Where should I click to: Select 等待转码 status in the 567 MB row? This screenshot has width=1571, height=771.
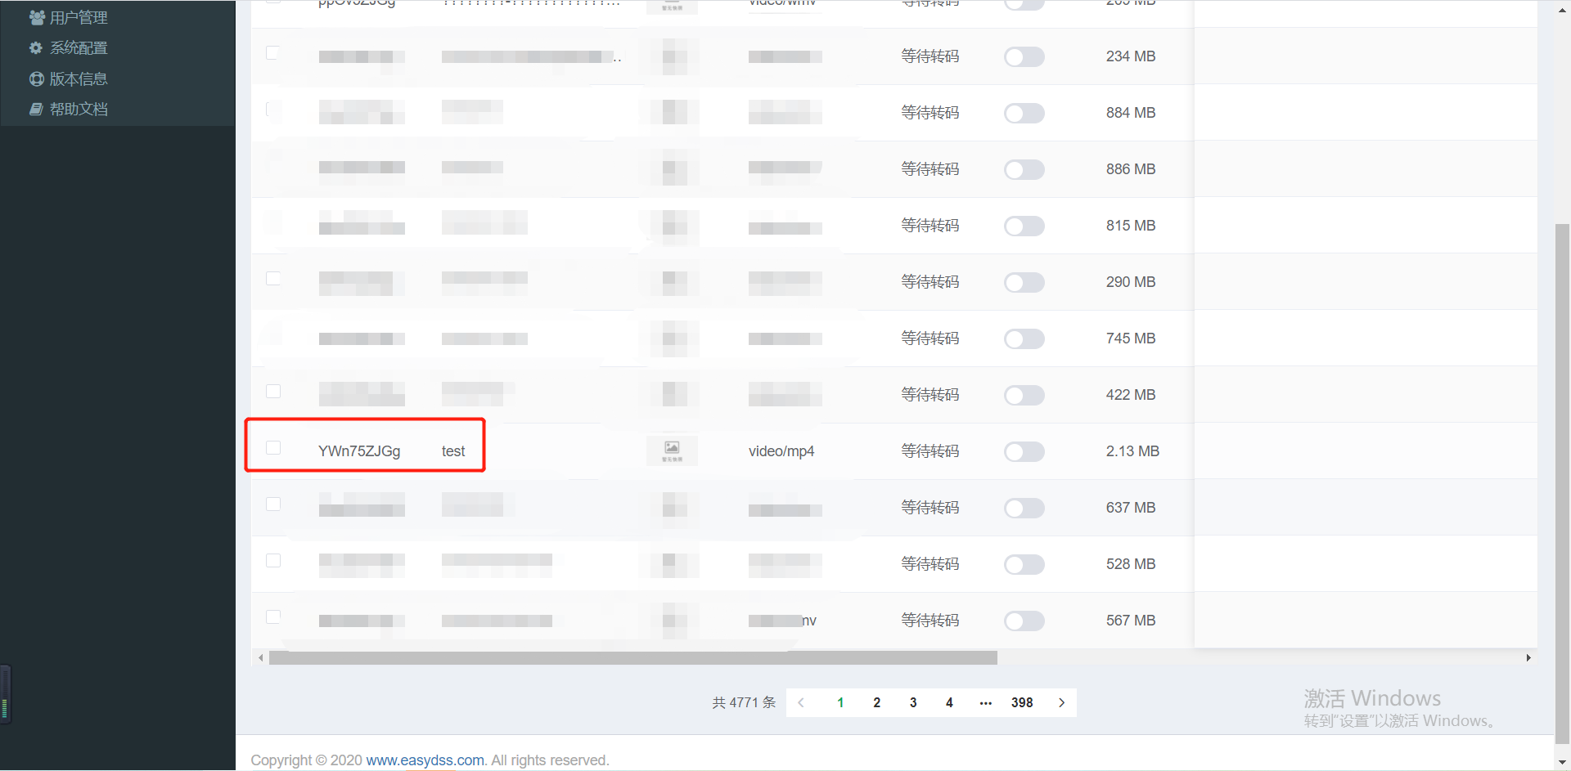tap(930, 621)
